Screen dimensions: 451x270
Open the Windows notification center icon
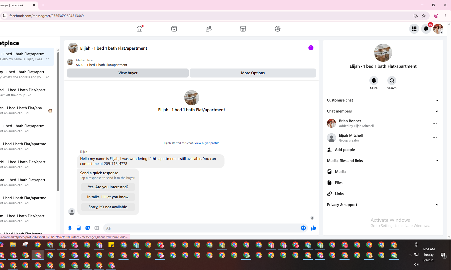pos(443,255)
